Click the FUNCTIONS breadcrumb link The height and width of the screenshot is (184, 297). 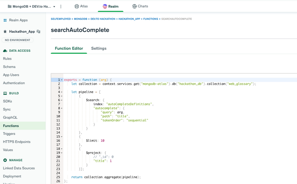point(151,19)
